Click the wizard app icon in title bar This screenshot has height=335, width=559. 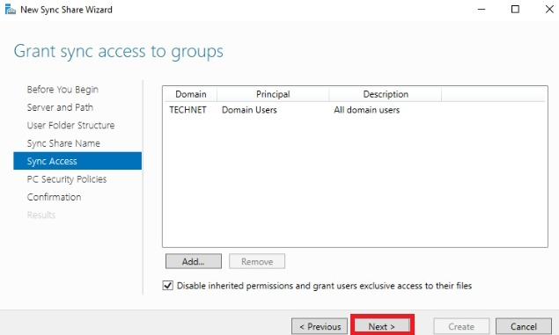[10, 10]
